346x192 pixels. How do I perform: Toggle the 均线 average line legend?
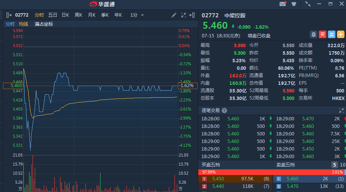[x=23, y=24]
